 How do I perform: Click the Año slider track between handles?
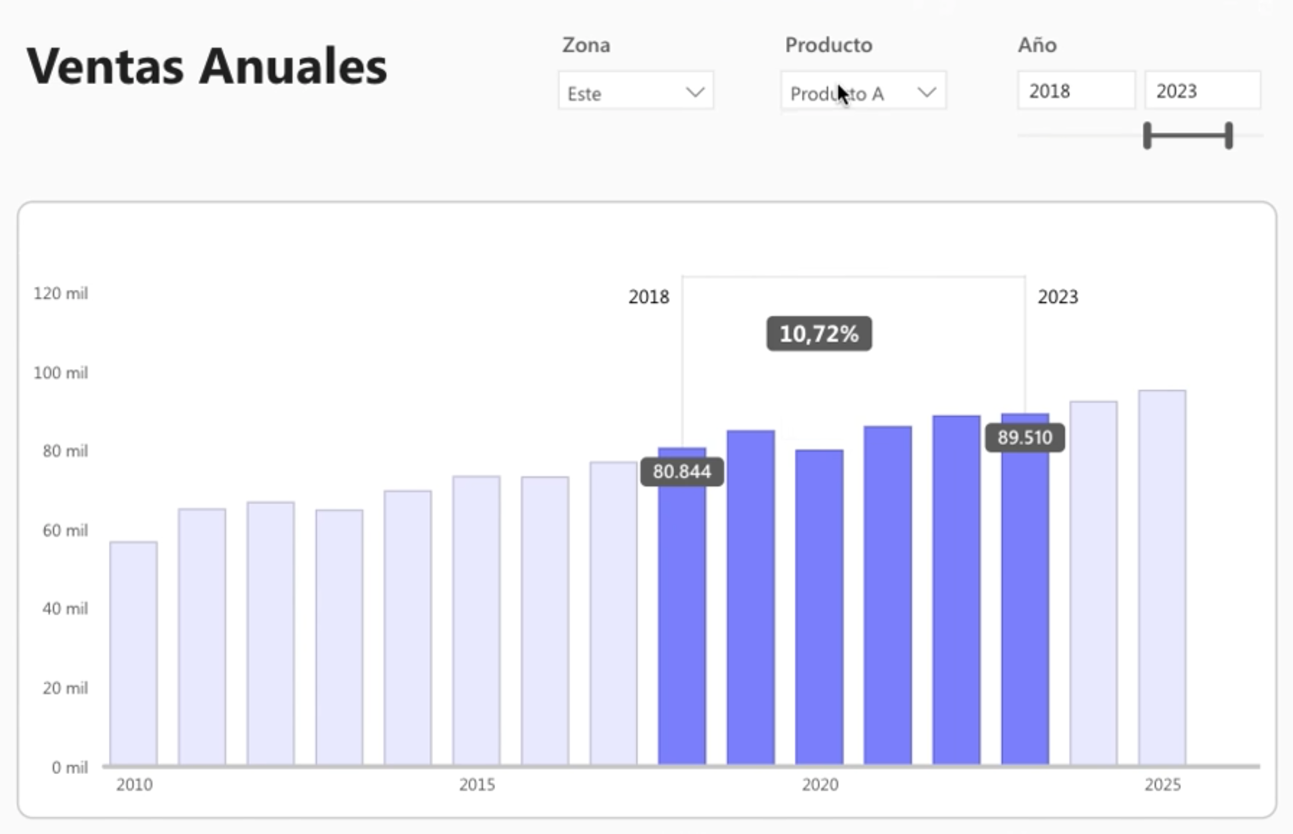[1188, 135]
